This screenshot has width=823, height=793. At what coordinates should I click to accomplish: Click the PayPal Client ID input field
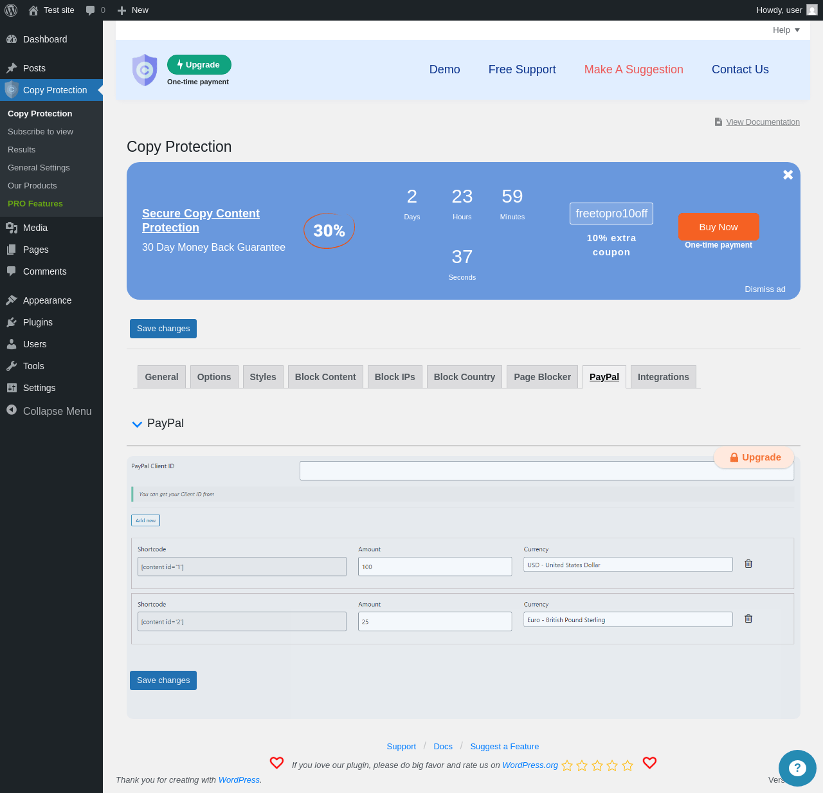tap(547, 471)
